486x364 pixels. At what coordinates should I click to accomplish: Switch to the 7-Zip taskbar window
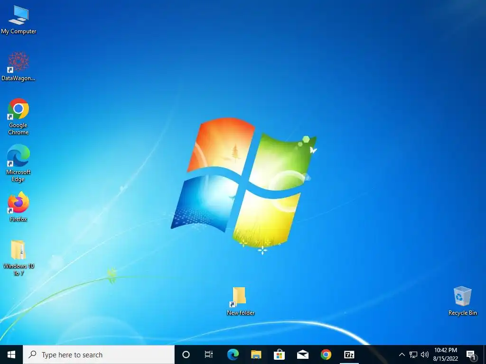[x=349, y=355]
